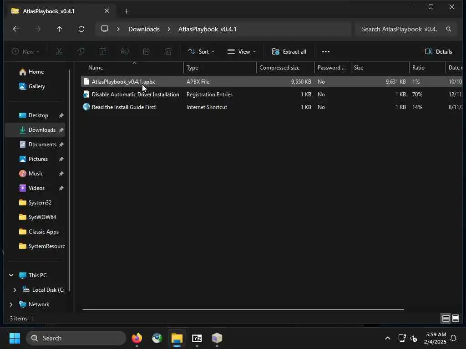Open the Windows Start menu
Viewport: 466px width, 349px height.
tap(15, 338)
